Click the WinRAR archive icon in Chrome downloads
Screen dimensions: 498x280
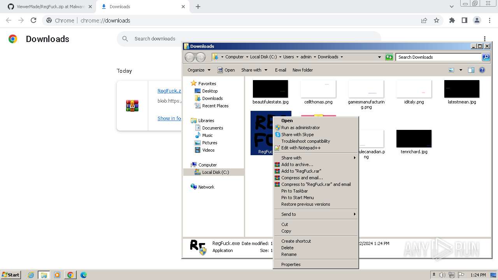[132, 105]
